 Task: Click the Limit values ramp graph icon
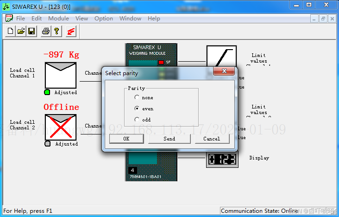coord(221,56)
